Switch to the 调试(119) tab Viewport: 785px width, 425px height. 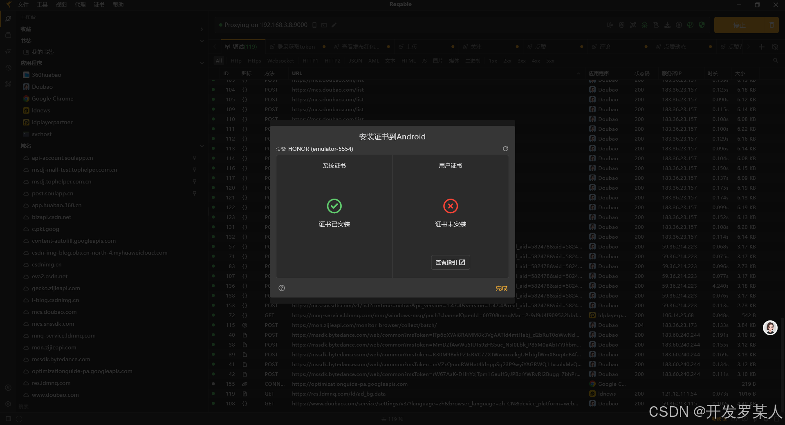(243, 47)
